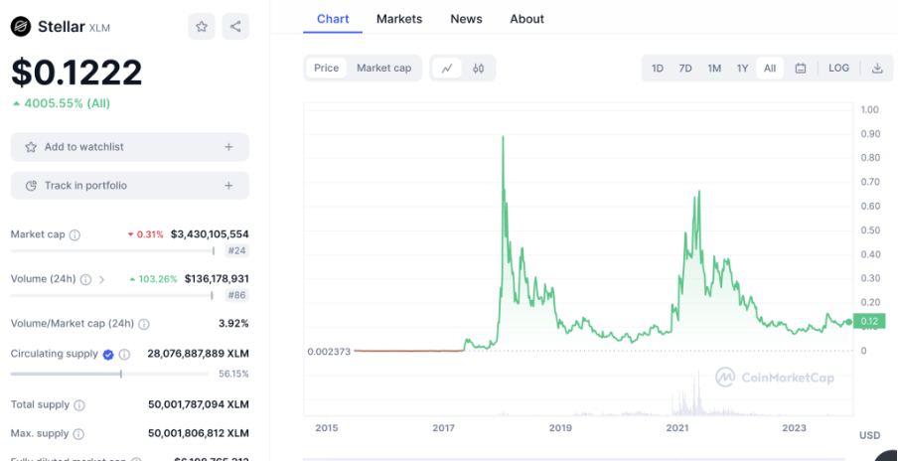Click the USD currency label
Screen dimensions: 898x461
(x=869, y=435)
